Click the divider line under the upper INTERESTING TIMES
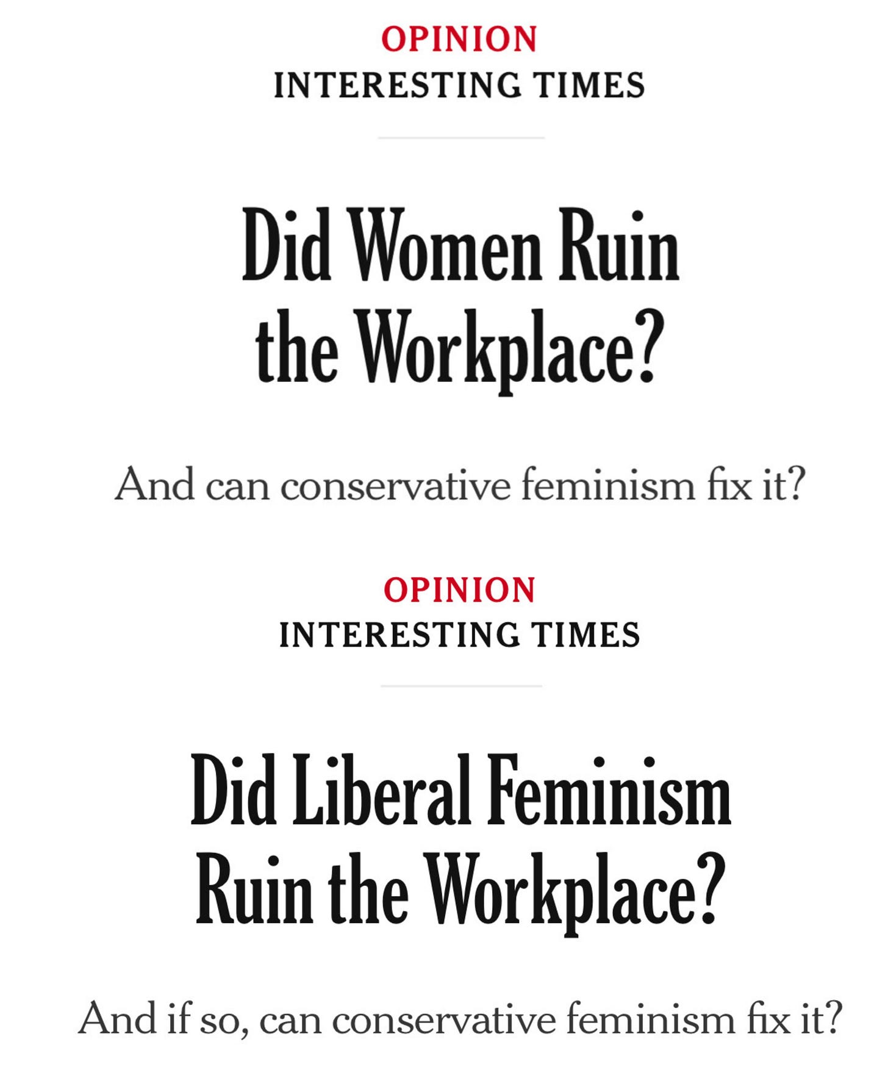The width and height of the screenshot is (888, 1086). (461, 138)
